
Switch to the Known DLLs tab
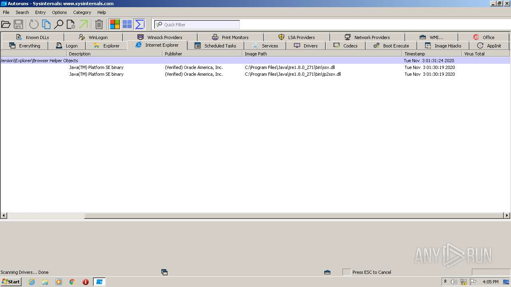tap(32, 37)
